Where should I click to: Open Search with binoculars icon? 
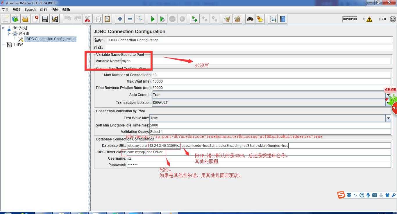[250, 19]
